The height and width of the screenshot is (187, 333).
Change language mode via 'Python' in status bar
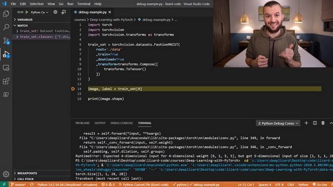pyautogui.click(x=303, y=184)
